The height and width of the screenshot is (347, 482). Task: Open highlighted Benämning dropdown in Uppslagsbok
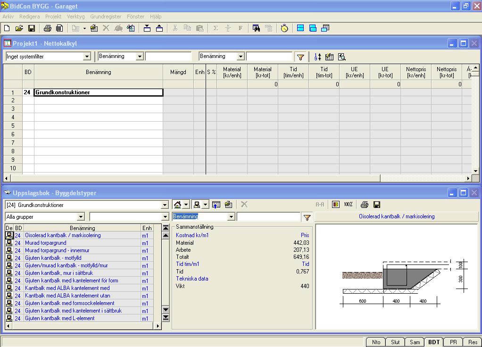point(231,217)
